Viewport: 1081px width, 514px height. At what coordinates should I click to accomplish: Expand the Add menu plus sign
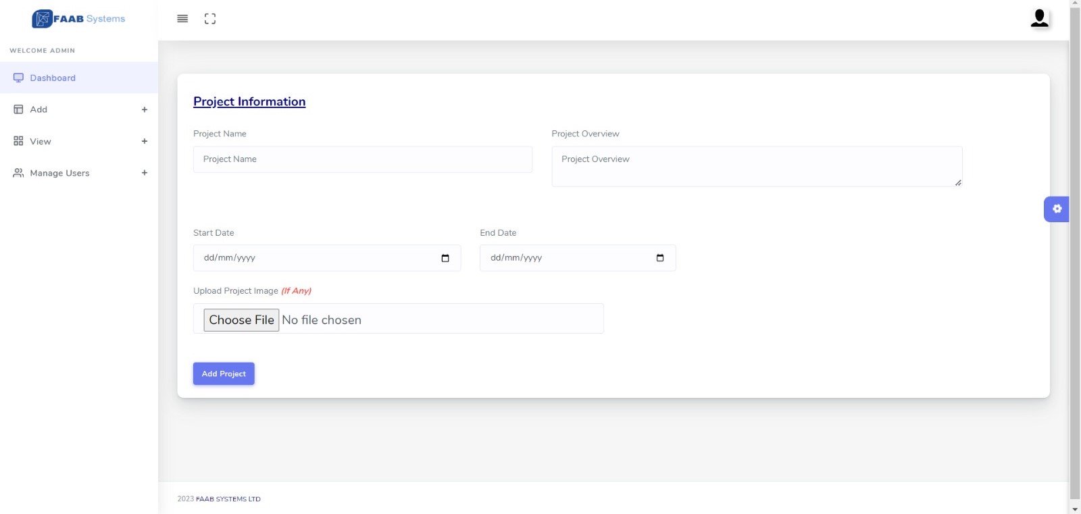(x=145, y=109)
